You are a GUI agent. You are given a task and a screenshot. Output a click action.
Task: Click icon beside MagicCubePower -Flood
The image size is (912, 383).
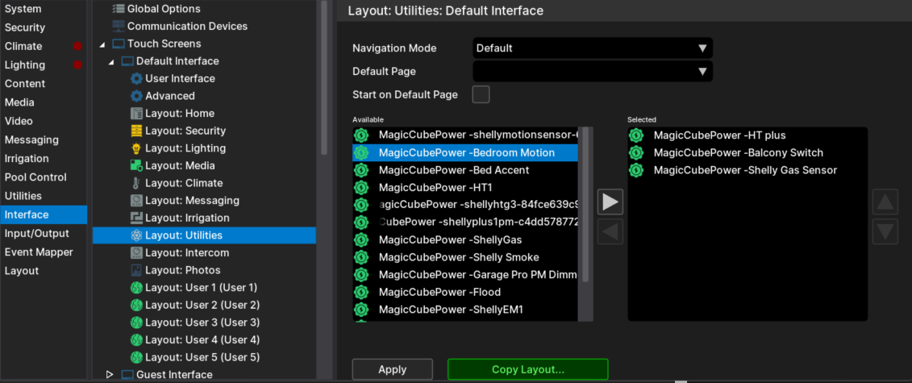click(361, 292)
